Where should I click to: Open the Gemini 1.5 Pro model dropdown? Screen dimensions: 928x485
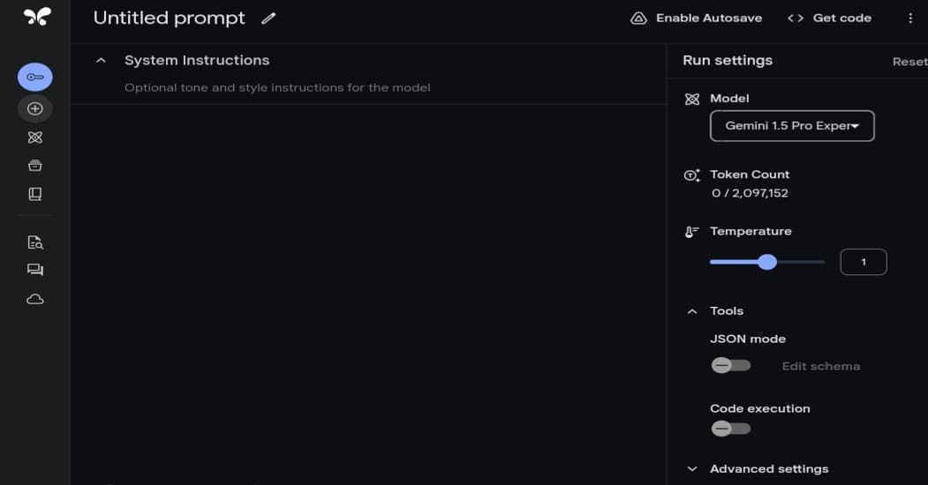792,126
